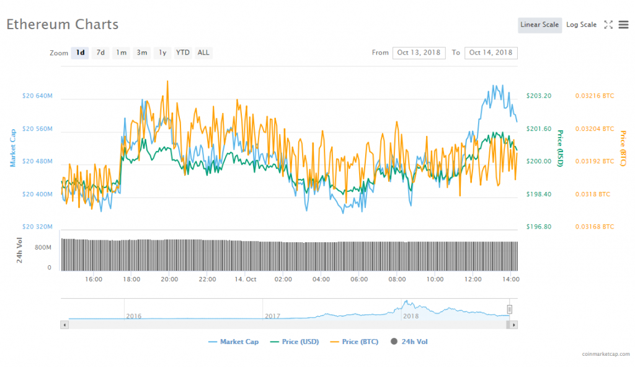Choose the 1y zoom option
The image size is (635, 367).
click(162, 53)
